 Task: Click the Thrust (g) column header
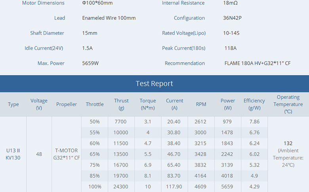121,104
